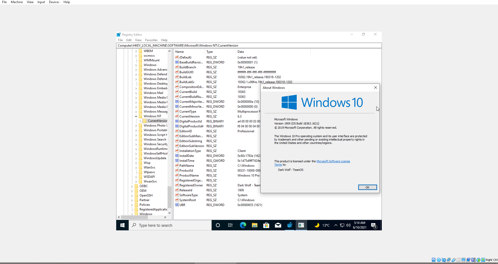Image resolution: width=498 pixels, height=264 pixels.
Task: Select the OEM key folder icon
Action: [x=136, y=191]
